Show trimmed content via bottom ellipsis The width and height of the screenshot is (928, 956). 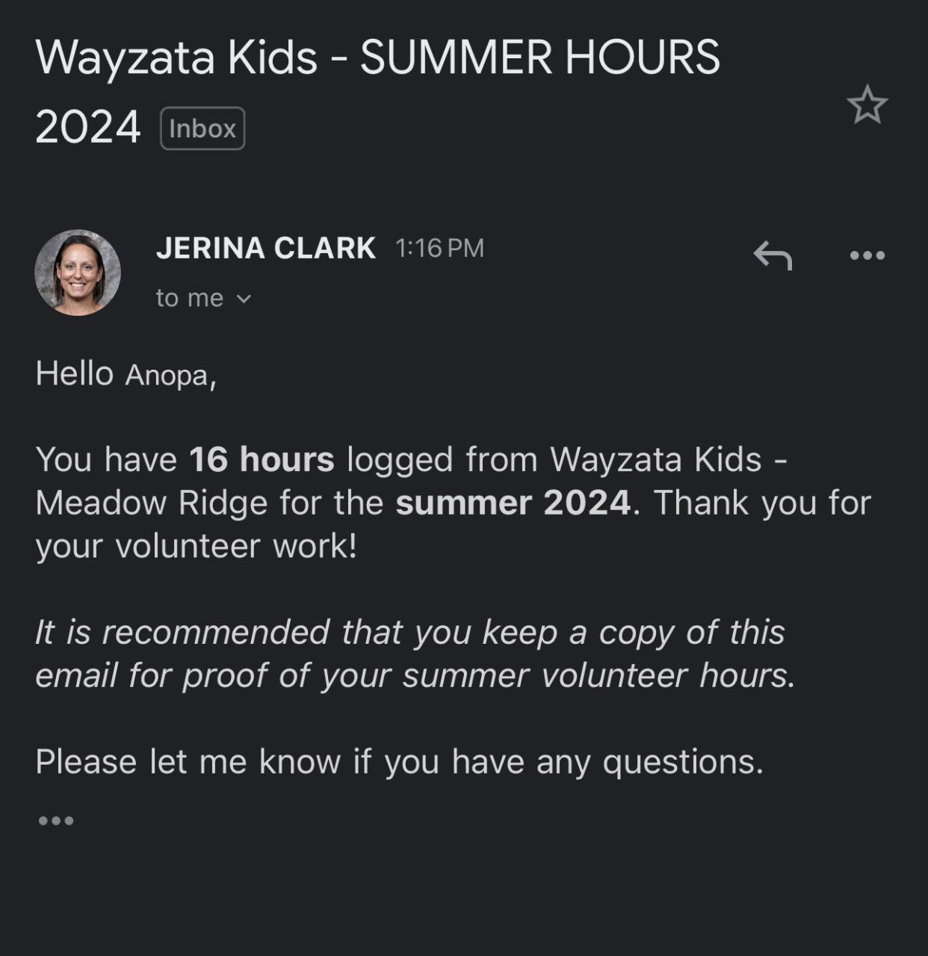(x=56, y=821)
